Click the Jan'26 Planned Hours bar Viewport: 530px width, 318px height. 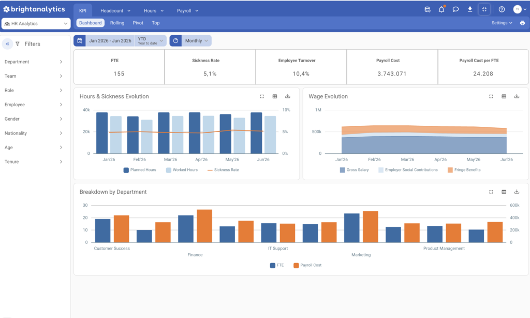tap(102, 133)
